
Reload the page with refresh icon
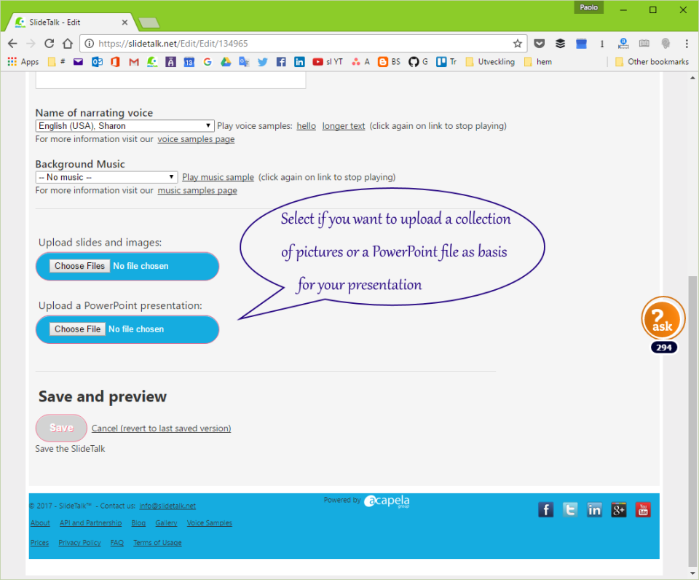pos(49,43)
